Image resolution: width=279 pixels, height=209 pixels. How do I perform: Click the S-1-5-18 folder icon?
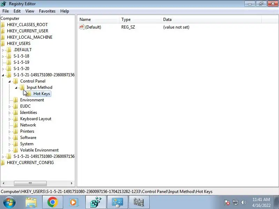pyautogui.click(x=9, y=56)
